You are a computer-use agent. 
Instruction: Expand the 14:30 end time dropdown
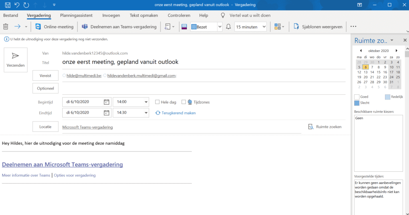click(x=146, y=113)
